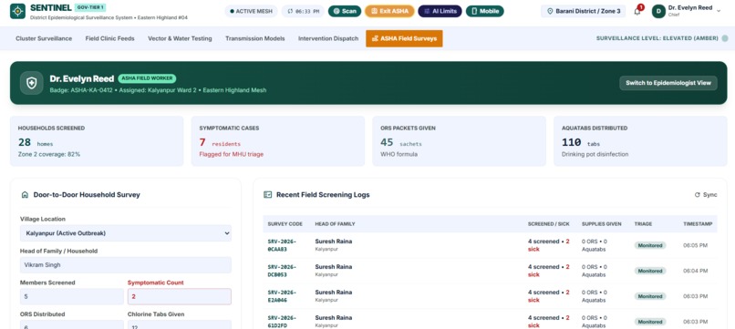Click Monitored badge in 06:04 PM row
This screenshot has height=329, width=735.
(x=650, y=271)
